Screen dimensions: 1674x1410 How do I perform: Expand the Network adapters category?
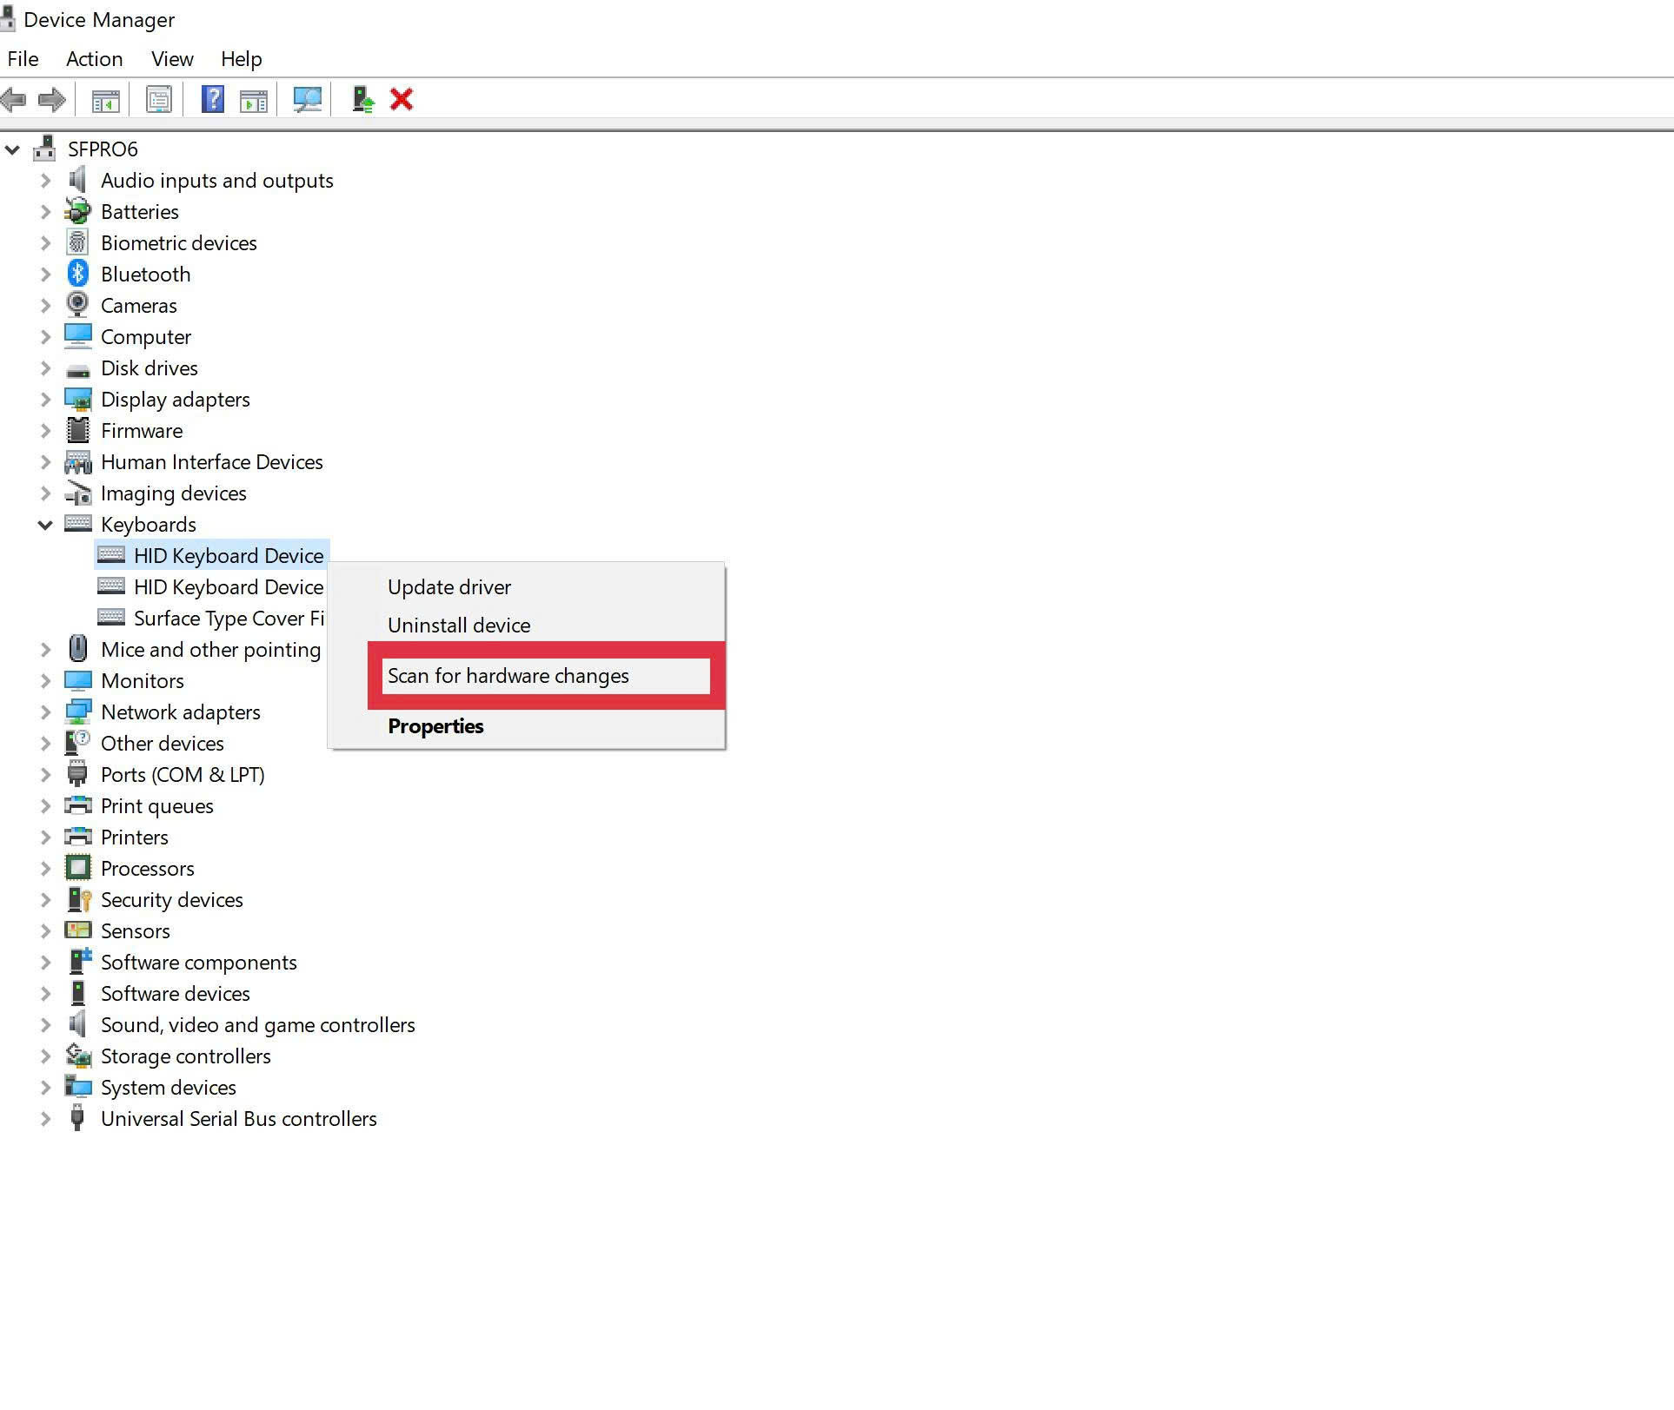coord(46,712)
